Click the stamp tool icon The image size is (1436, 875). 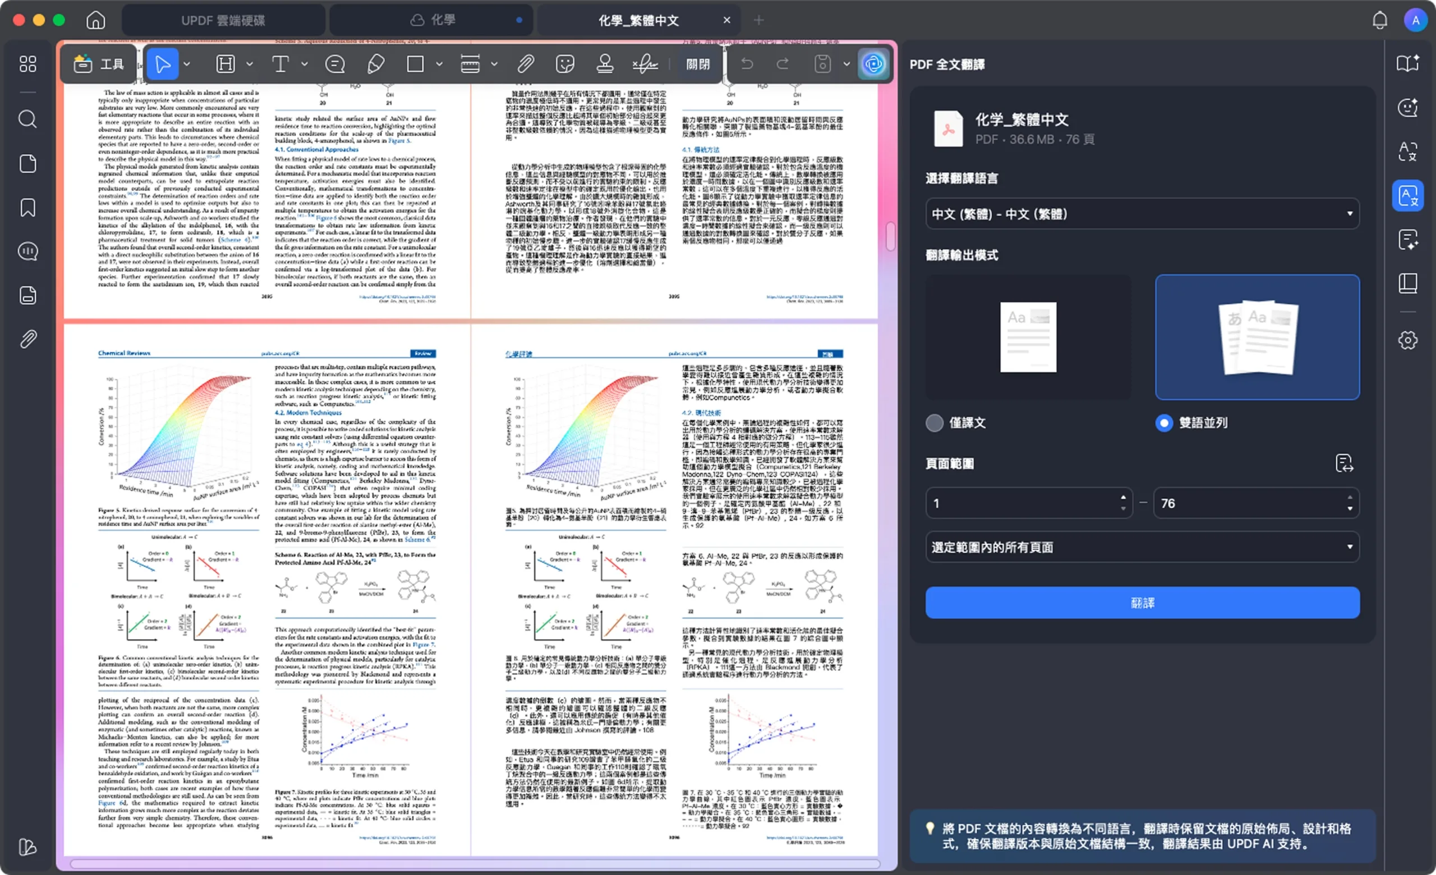click(604, 63)
